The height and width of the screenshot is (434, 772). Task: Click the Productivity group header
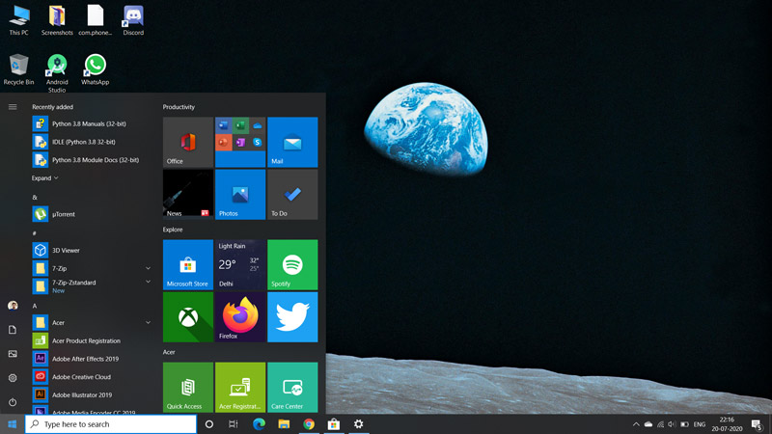coord(179,107)
